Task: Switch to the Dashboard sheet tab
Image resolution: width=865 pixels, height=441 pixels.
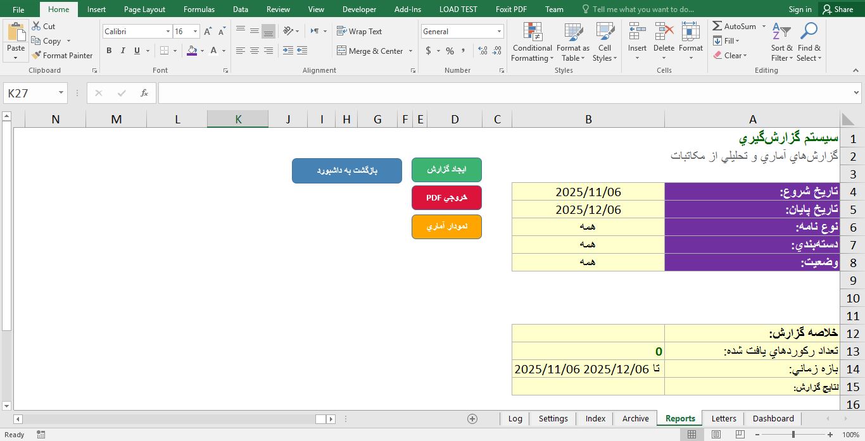Action: (x=773, y=418)
